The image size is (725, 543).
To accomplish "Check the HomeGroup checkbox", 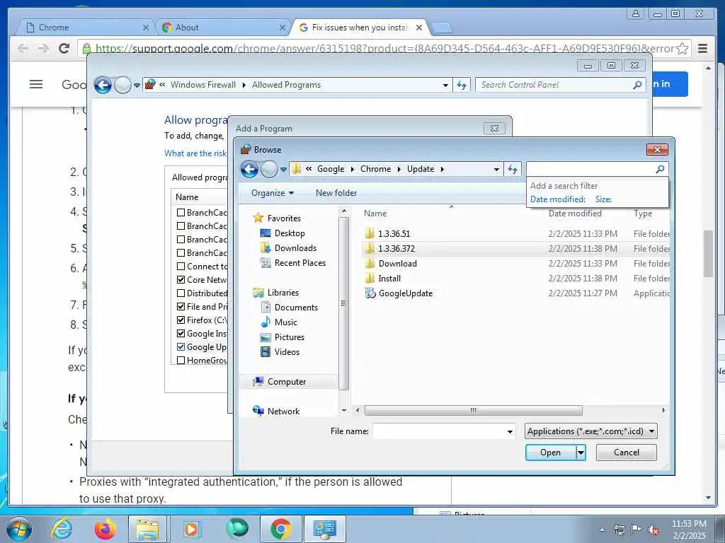I will point(181,360).
